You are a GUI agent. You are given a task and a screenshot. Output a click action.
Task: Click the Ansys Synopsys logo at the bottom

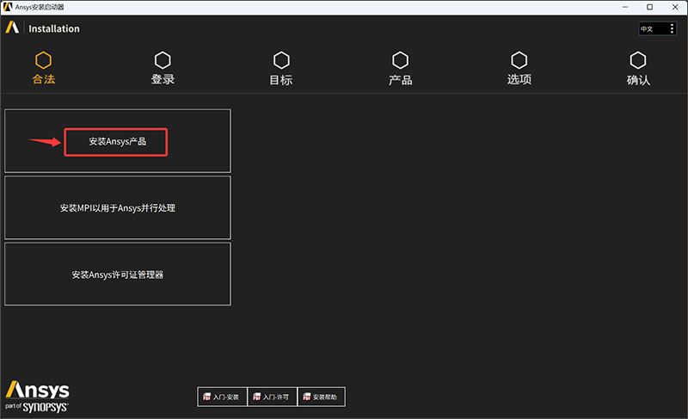(37, 396)
